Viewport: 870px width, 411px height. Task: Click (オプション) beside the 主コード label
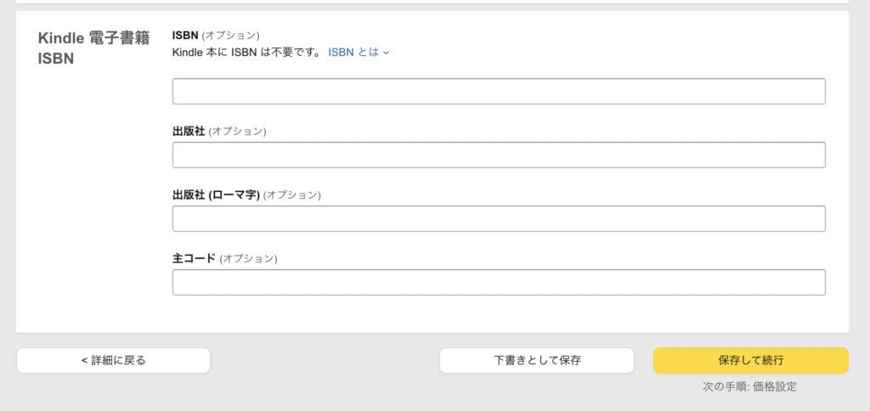coord(248,258)
